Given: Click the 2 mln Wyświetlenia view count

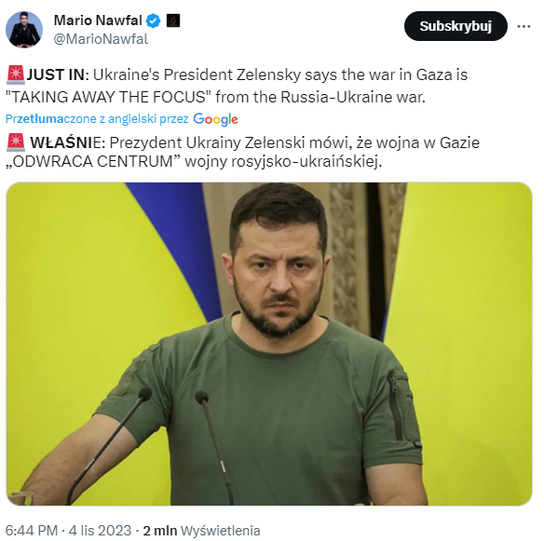Looking at the screenshot, I should tap(201, 531).
